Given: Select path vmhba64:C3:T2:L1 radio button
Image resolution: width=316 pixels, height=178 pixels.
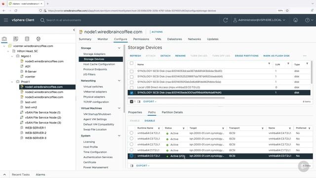Looking at the screenshot, I should pos(132,138).
